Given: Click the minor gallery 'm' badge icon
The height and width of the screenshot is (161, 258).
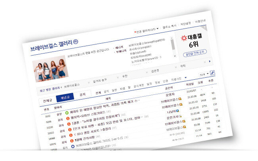Looking at the screenshot, I should [x=76, y=42].
